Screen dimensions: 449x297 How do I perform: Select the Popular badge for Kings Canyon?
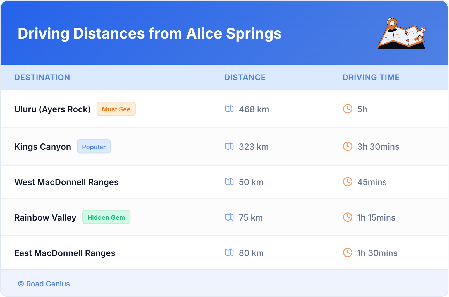(94, 147)
